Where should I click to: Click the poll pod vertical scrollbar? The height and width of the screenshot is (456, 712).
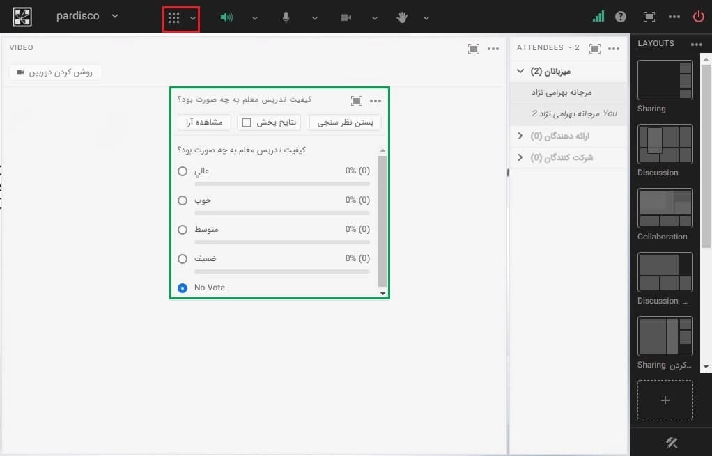click(x=382, y=221)
